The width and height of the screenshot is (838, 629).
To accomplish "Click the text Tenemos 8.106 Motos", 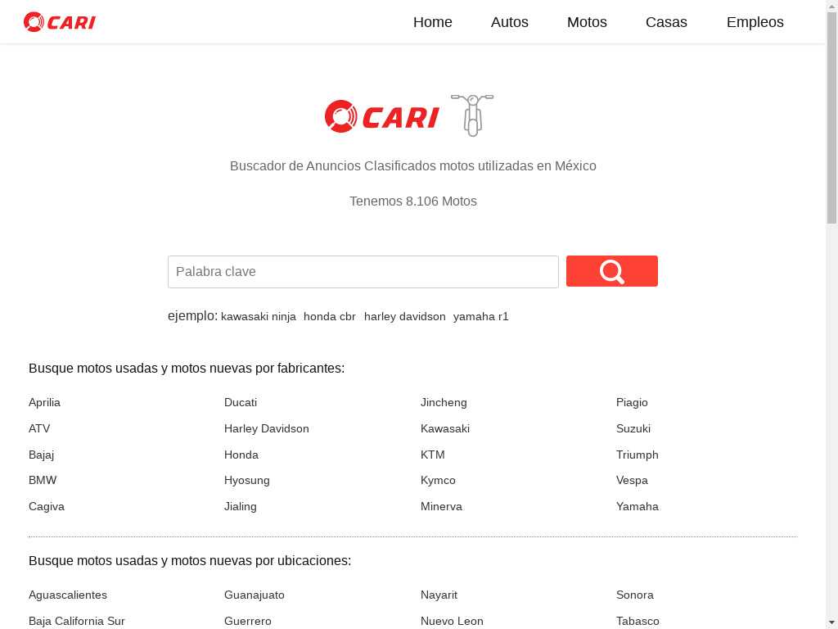I will click(x=413, y=201).
